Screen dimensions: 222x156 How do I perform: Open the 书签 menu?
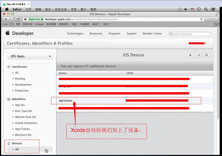[x=74, y=9]
